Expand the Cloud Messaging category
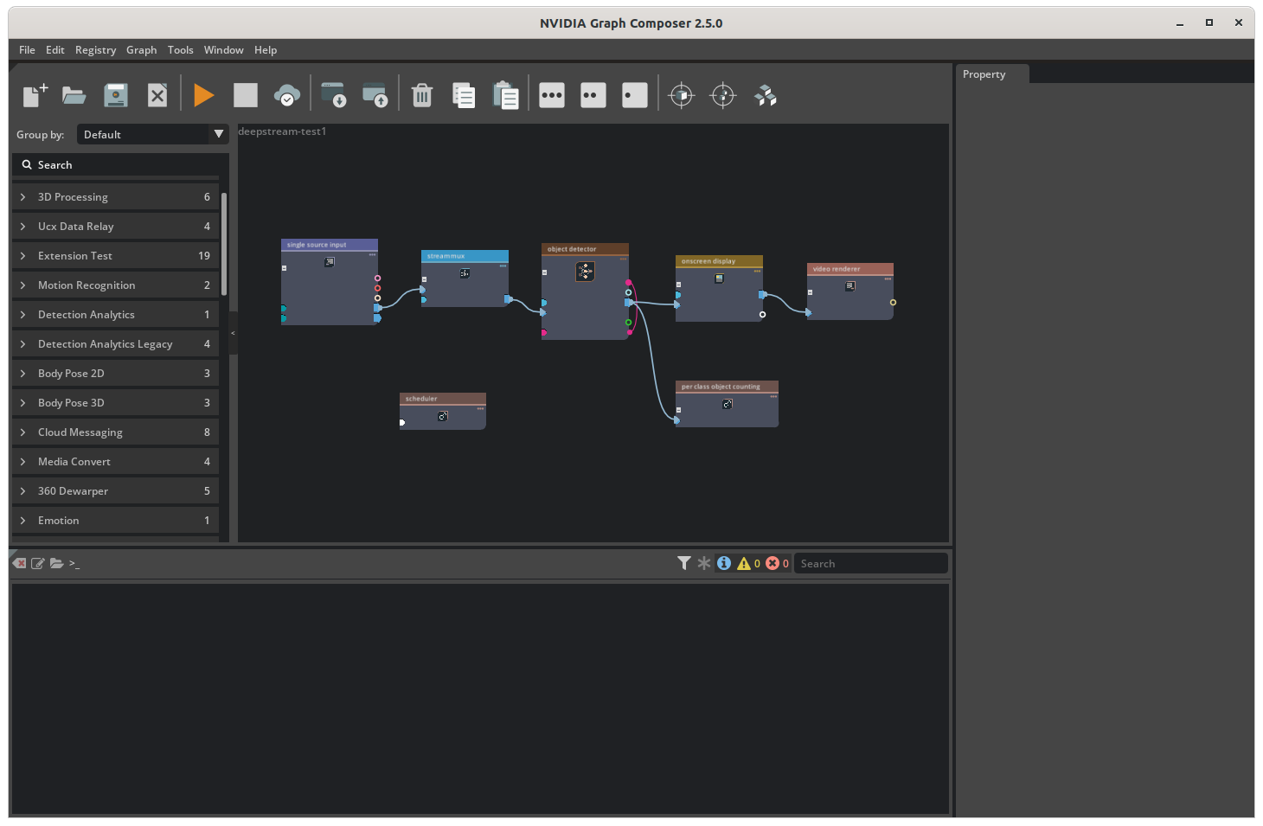This screenshot has width=1263, height=826. point(115,432)
